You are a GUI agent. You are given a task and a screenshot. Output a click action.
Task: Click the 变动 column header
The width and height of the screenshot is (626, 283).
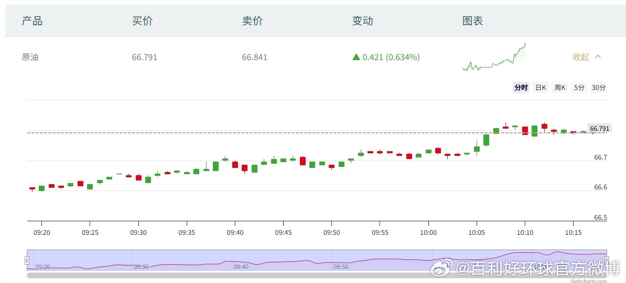tap(362, 21)
